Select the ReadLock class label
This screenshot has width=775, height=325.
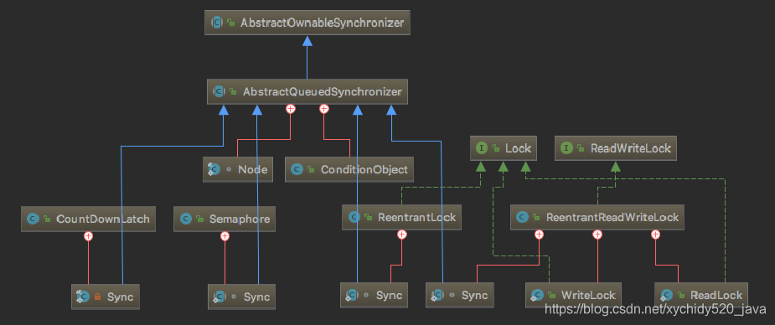click(716, 296)
